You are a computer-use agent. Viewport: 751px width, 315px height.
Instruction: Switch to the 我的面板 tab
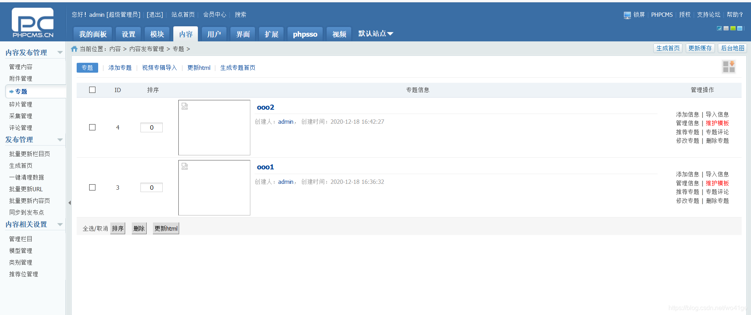(x=93, y=34)
